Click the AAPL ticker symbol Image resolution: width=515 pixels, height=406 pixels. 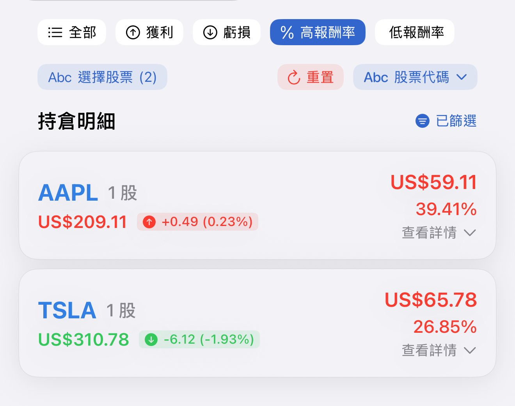(68, 192)
